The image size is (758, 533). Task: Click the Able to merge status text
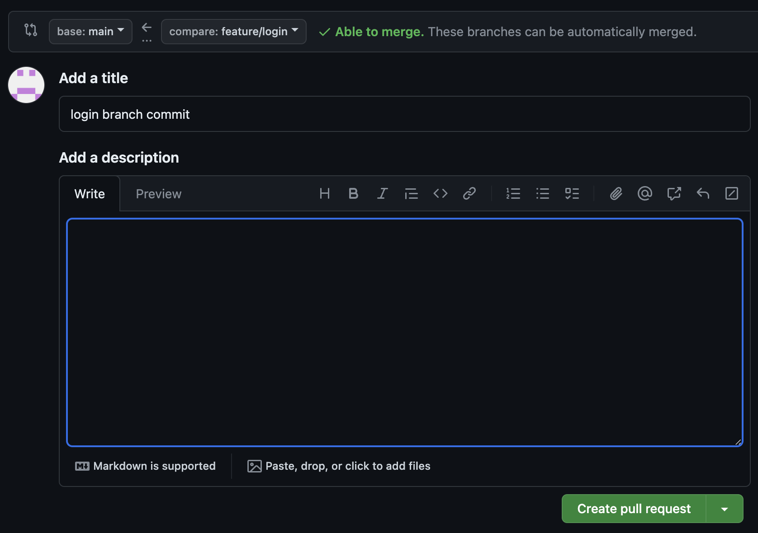click(x=379, y=32)
